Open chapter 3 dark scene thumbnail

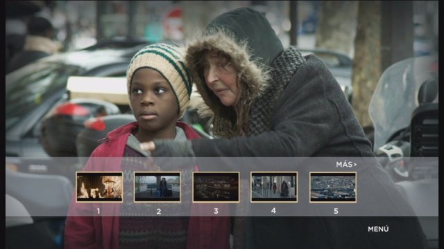(216, 187)
